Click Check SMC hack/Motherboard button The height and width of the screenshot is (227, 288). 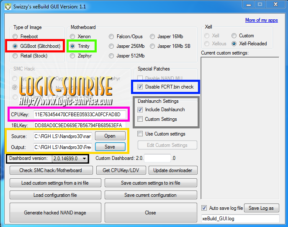(50, 170)
